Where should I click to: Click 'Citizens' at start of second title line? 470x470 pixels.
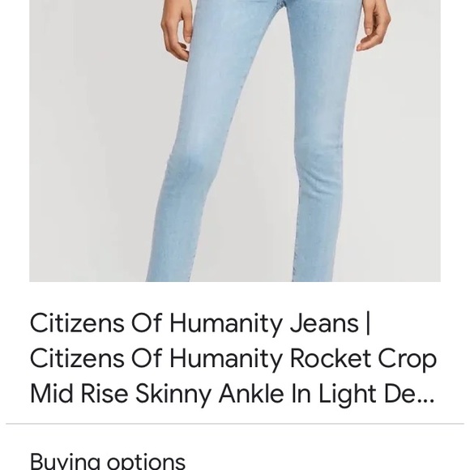(x=77, y=358)
